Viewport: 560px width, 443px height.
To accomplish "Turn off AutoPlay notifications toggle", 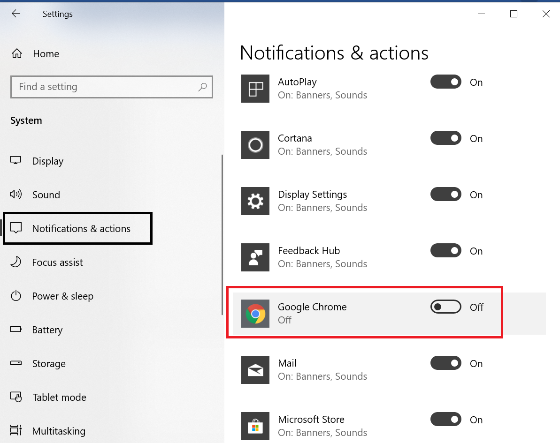I will click(x=445, y=82).
